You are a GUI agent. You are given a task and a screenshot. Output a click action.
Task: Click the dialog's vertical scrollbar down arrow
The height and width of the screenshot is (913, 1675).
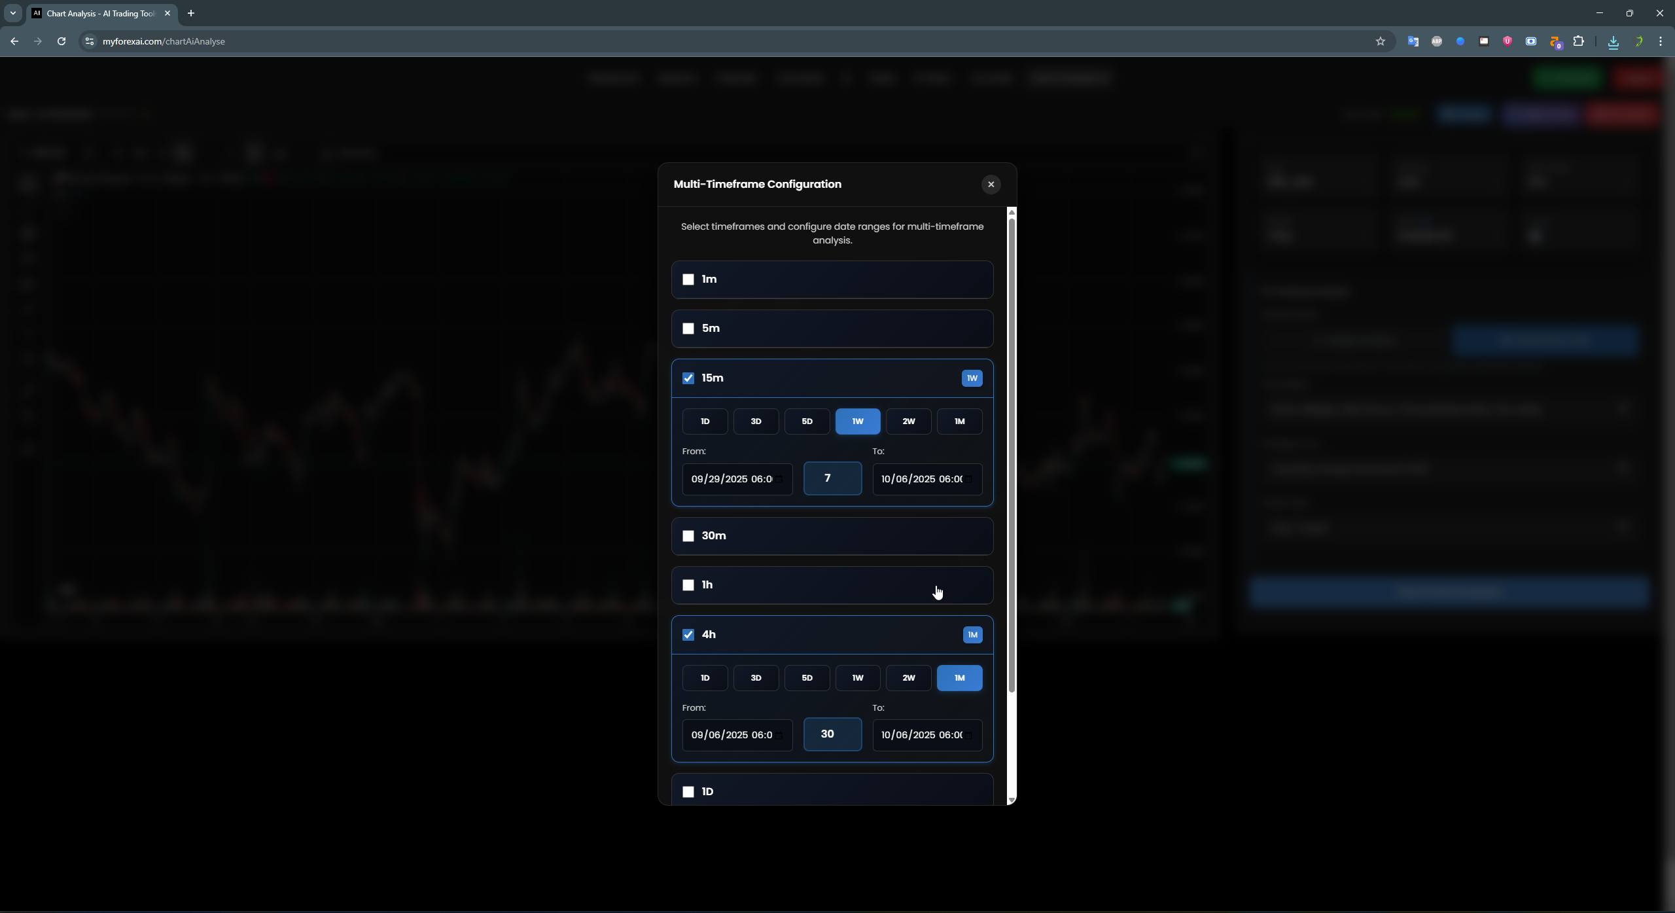click(x=1012, y=800)
